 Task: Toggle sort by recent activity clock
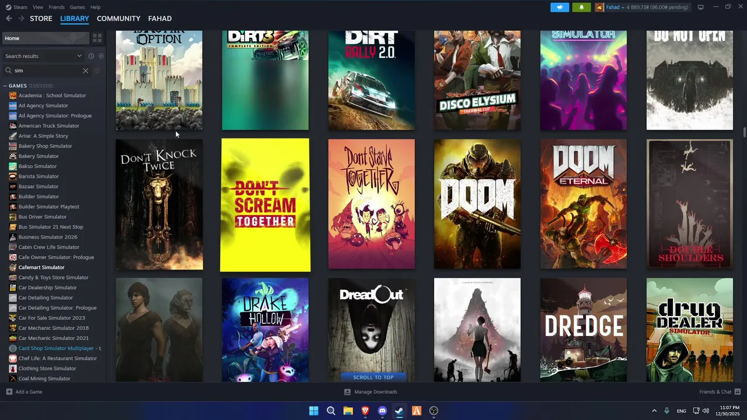[91, 56]
